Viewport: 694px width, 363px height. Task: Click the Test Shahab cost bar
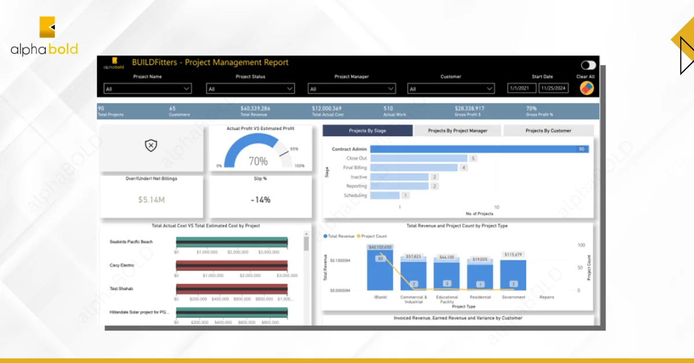232,288
